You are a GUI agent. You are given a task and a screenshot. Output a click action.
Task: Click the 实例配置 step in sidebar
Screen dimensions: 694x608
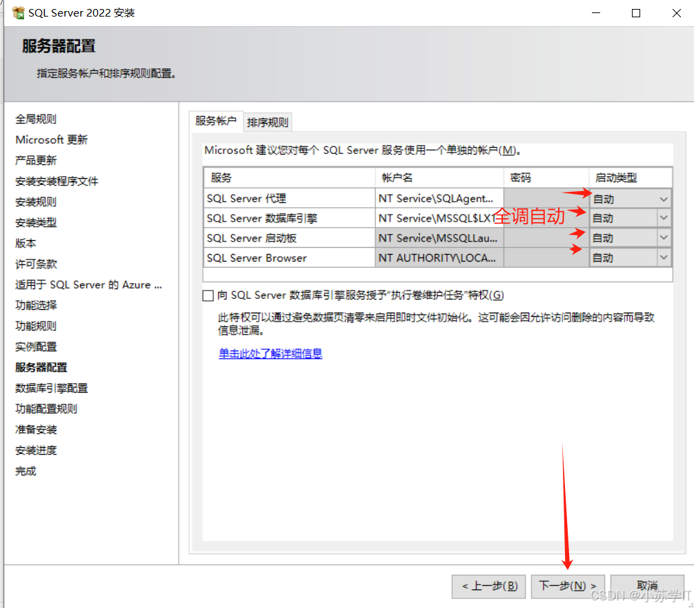click(36, 346)
